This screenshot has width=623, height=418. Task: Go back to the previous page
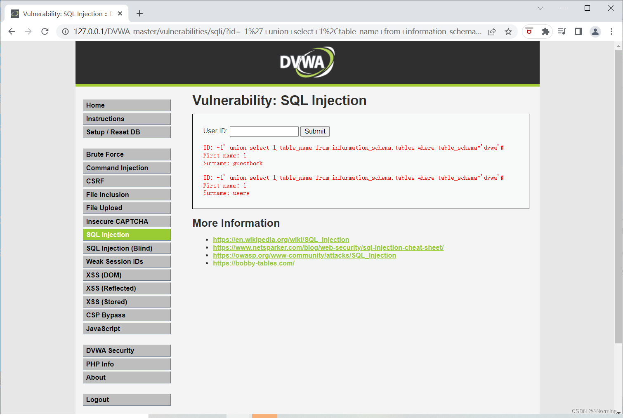coord(12,31)
